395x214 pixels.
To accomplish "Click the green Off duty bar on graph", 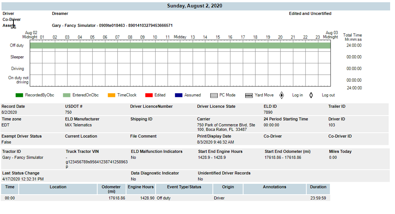I will point(180,45).
